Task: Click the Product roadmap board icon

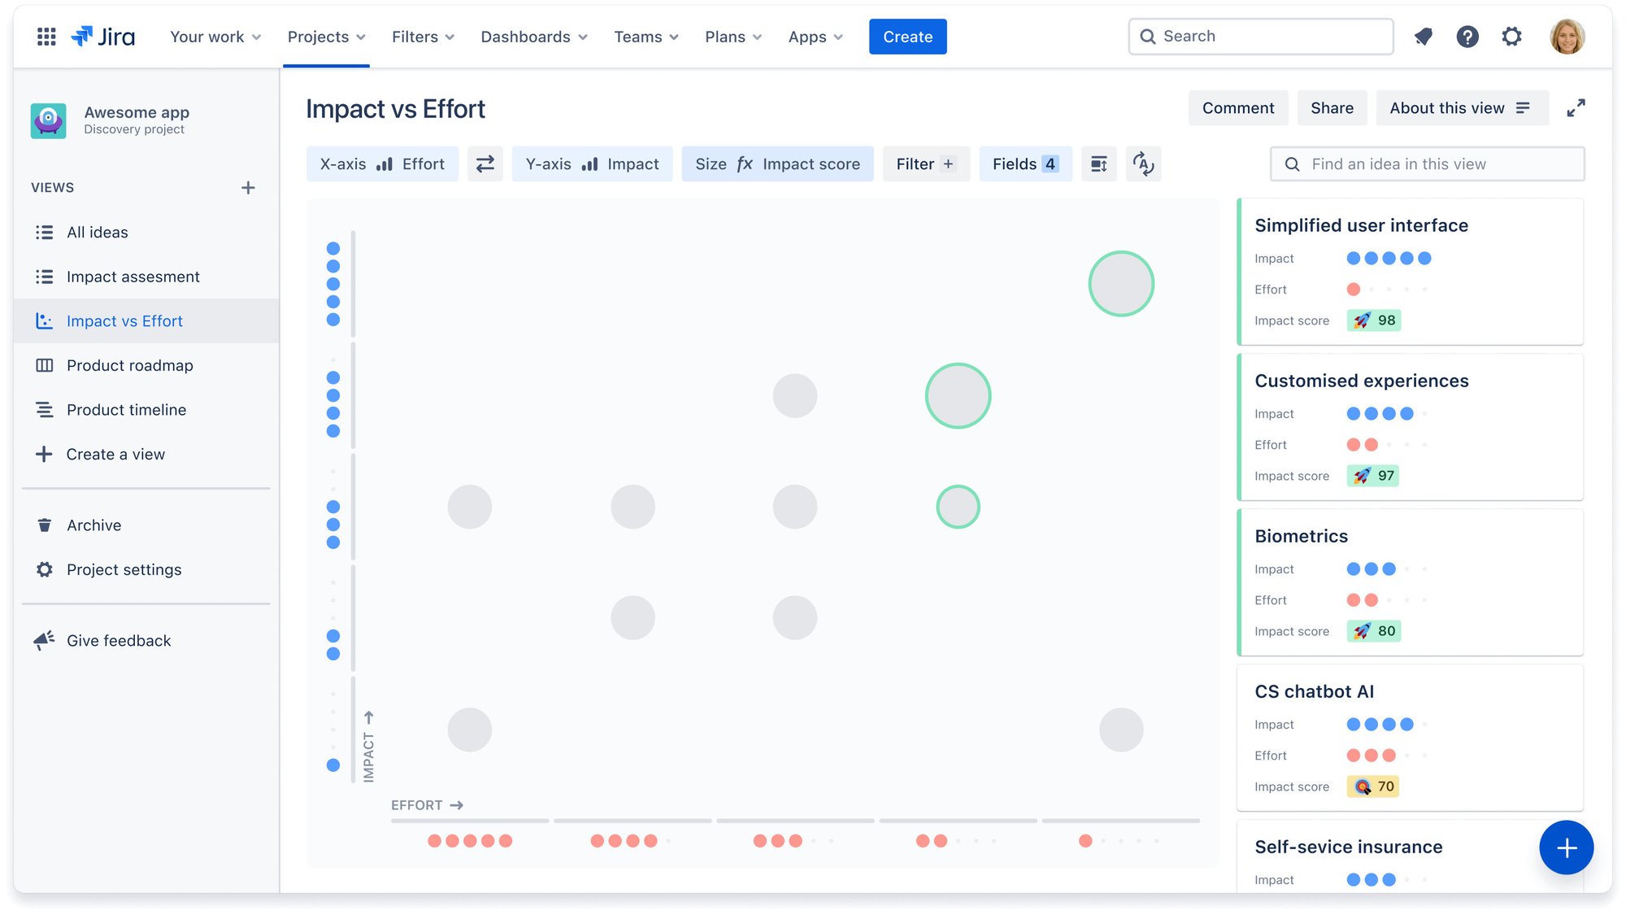Action: click(x=45, y=366)
